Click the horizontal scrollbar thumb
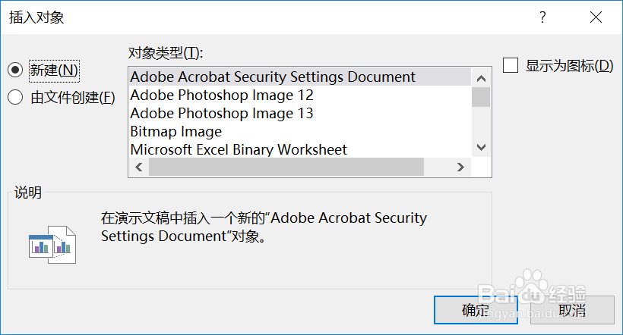This screenshot has width=623, height=335. coord(286,167)
